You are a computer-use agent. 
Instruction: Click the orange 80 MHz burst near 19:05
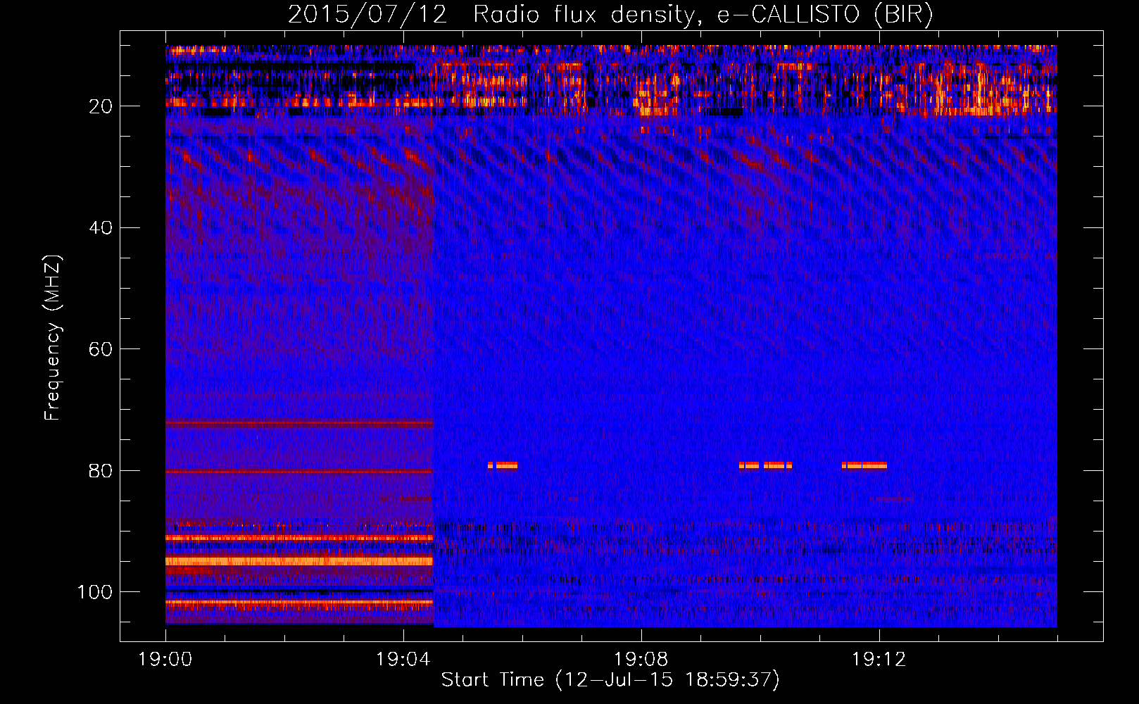coord(503,465)
